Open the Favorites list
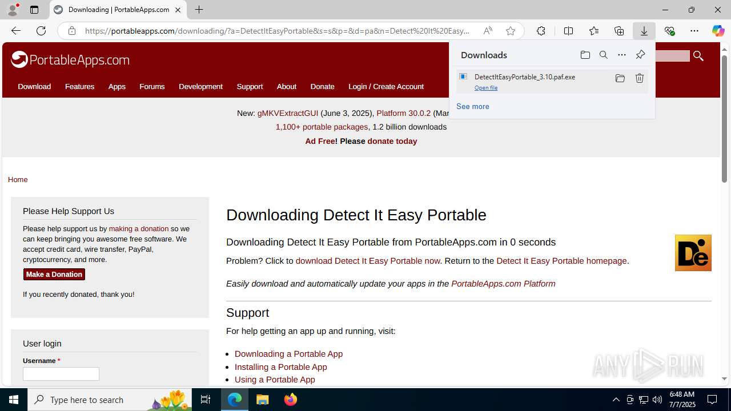 pos(594,31)
